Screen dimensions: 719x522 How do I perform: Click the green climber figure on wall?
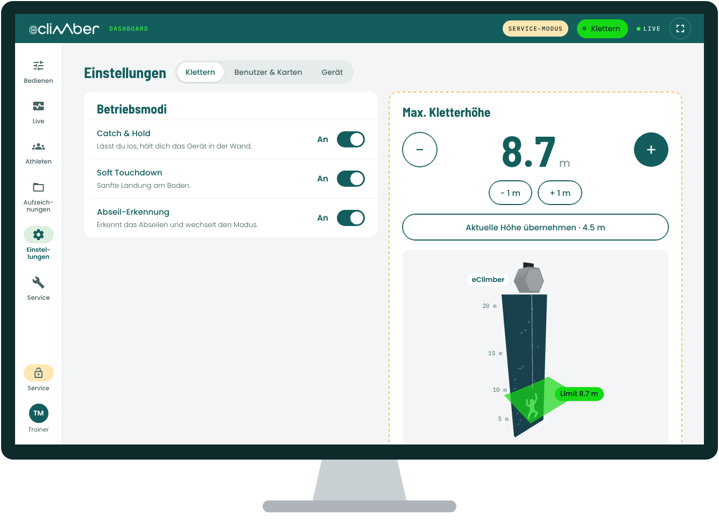click(532, 407)
